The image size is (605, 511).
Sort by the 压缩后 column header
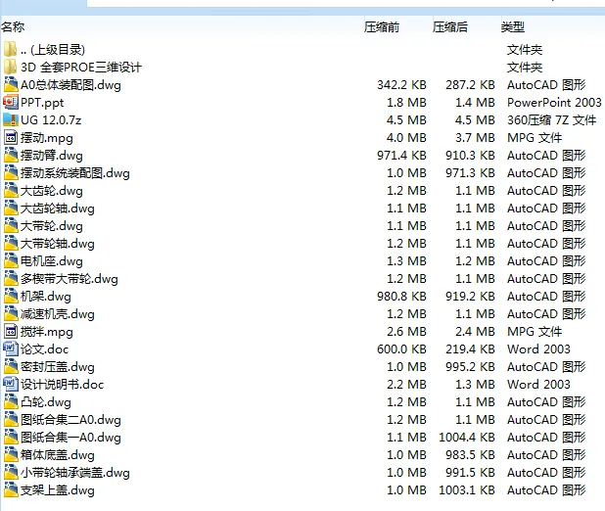coord(450,27)
